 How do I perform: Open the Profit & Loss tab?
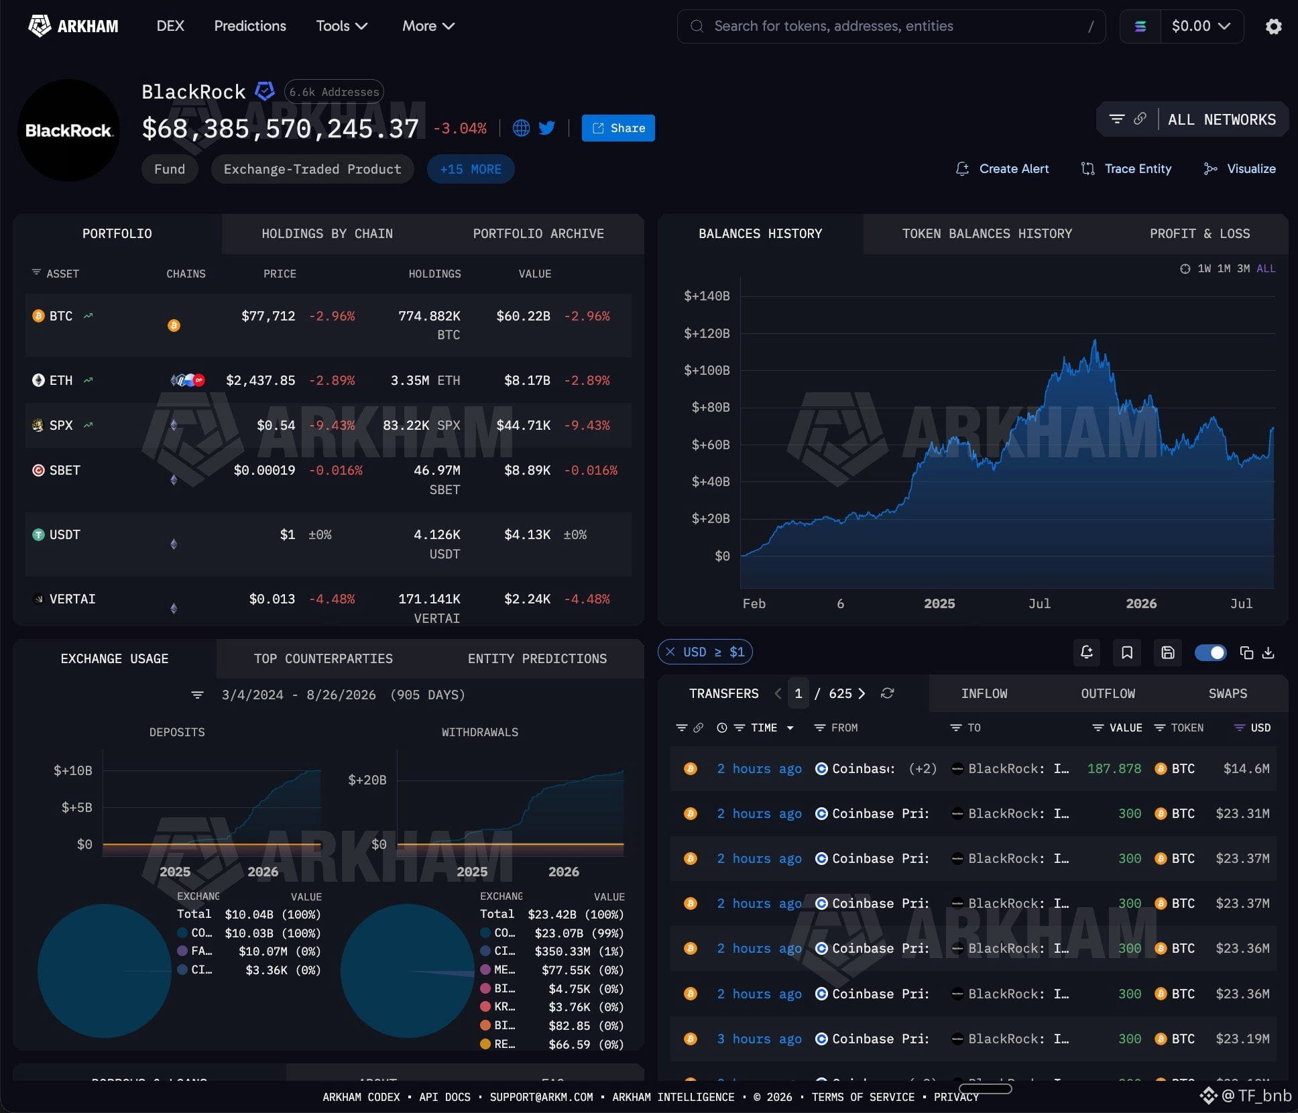pyautogui.click(x=1199, y=234)
